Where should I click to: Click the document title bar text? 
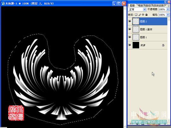click(x=30, y=3)
